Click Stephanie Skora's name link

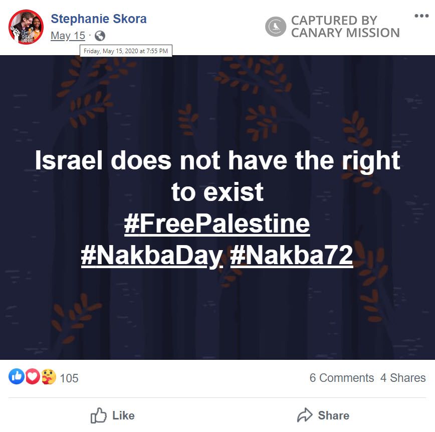point(98,19)
